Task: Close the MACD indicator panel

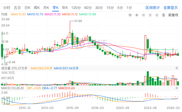Action: click(x=176, y=88)
